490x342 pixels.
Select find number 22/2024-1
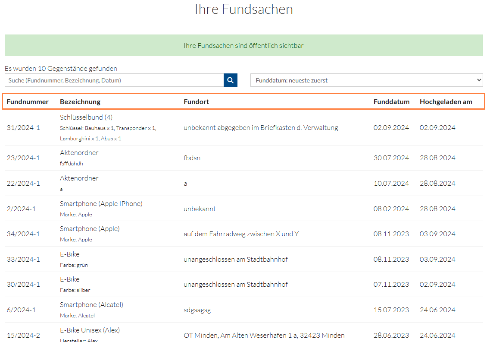click(23, 184)
